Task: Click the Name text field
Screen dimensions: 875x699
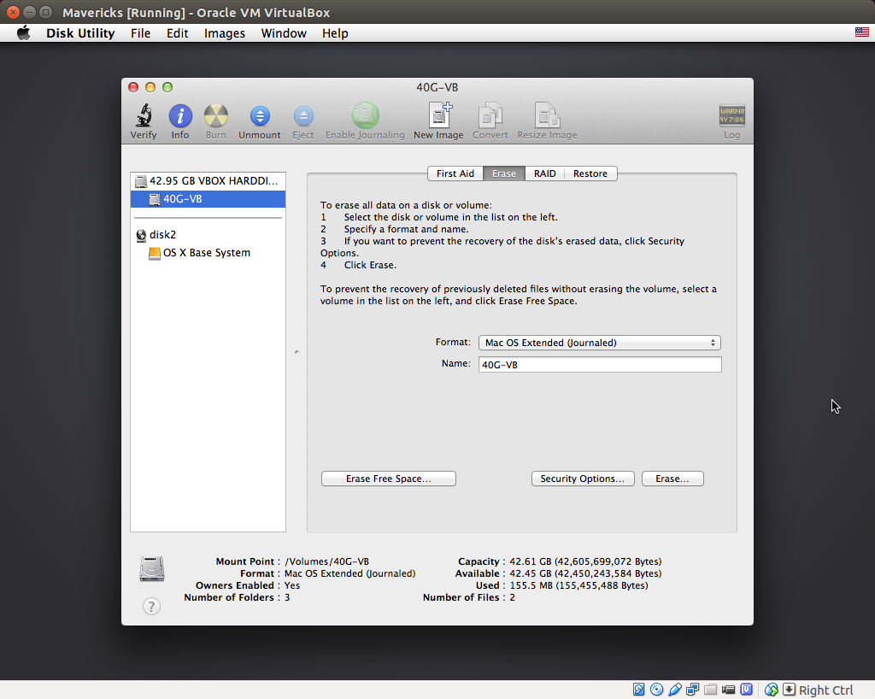Action: point(600,364)
